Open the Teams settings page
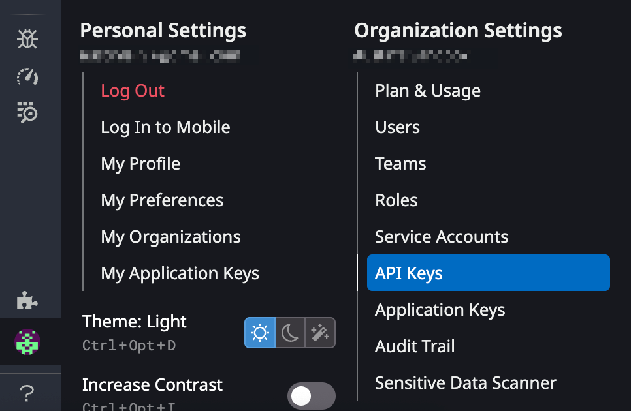Screen dimensions: 631x411 [400, 164]
